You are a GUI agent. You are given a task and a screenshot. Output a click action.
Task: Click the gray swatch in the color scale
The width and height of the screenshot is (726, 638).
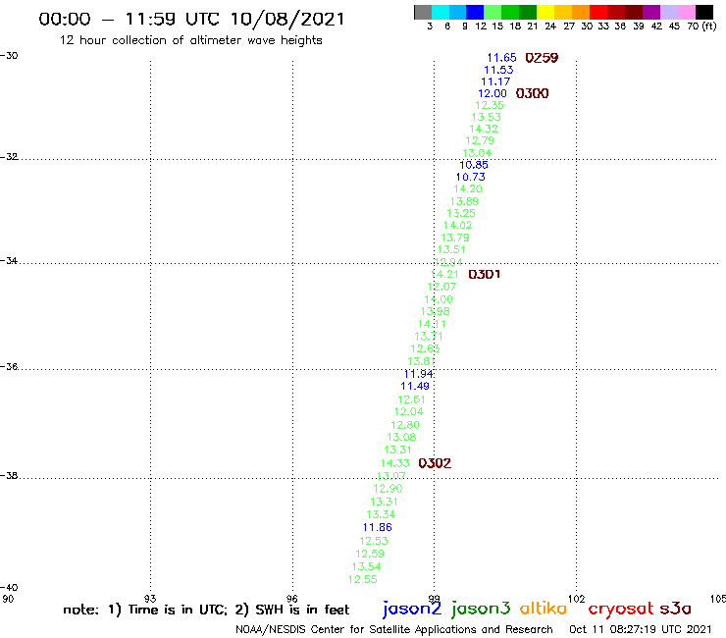pos(423,12)
